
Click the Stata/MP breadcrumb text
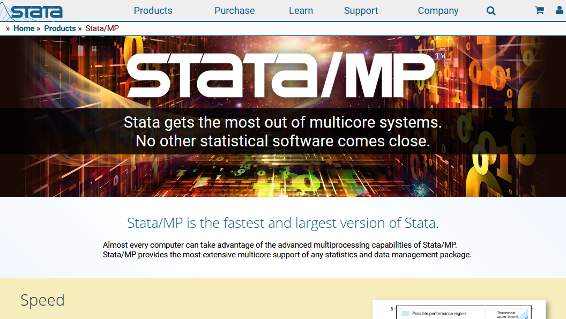(x=102, y=28)
